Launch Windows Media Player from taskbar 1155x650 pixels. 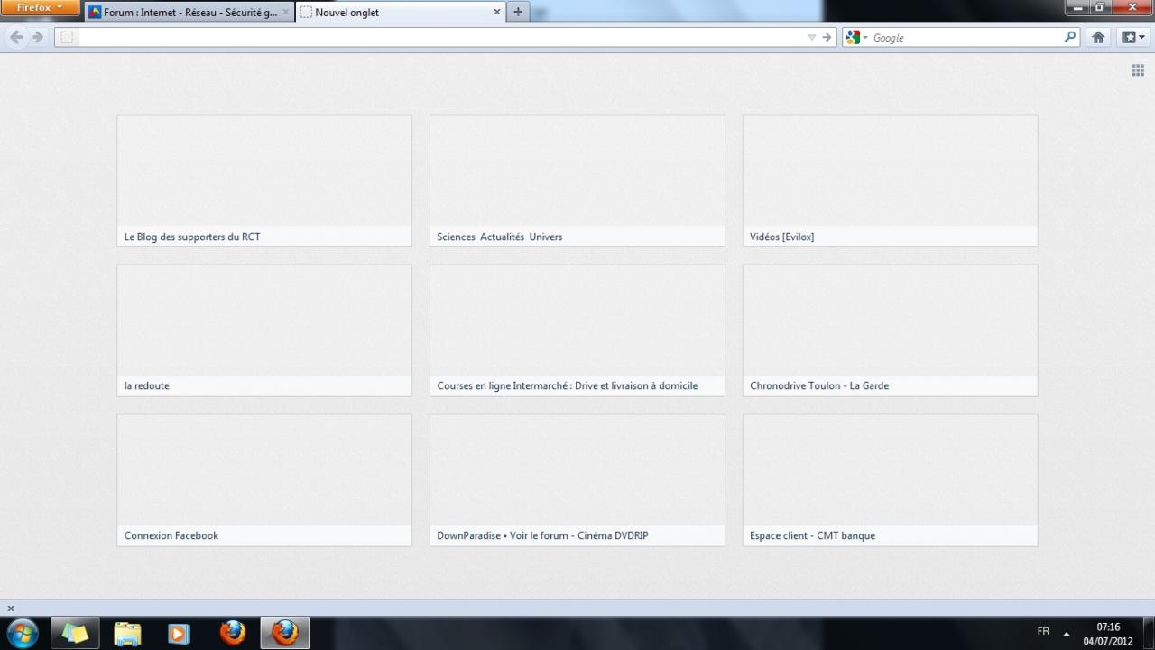click(x=179, y=634)
